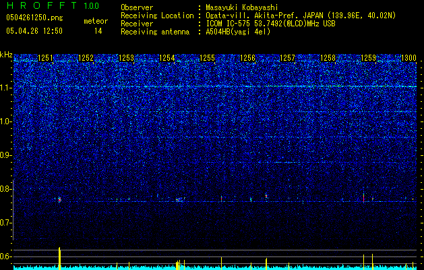
Task: Click the 0.6 frequency axis label
Action: tap(5, 256)
